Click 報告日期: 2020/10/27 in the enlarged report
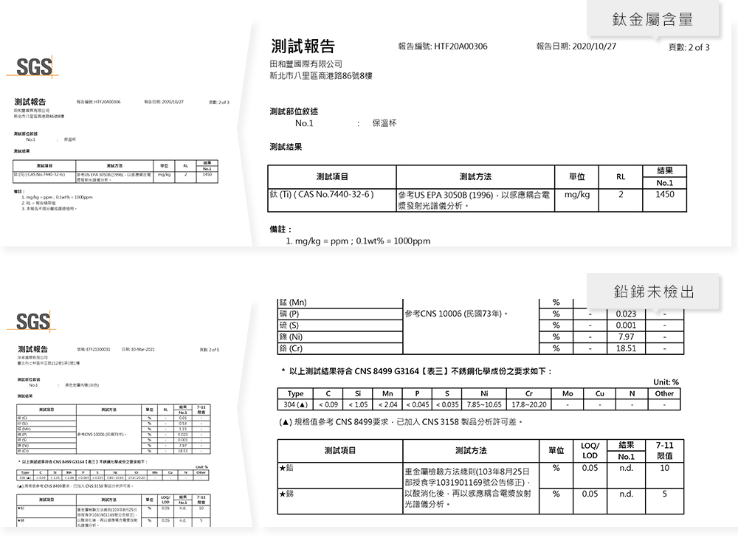The image size is (738, 552). [x=576, y=46]
